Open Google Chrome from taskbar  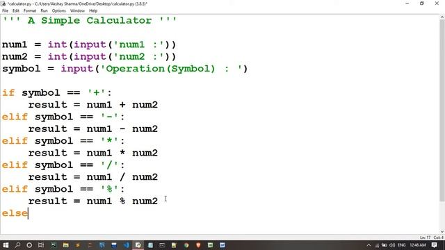186,245
